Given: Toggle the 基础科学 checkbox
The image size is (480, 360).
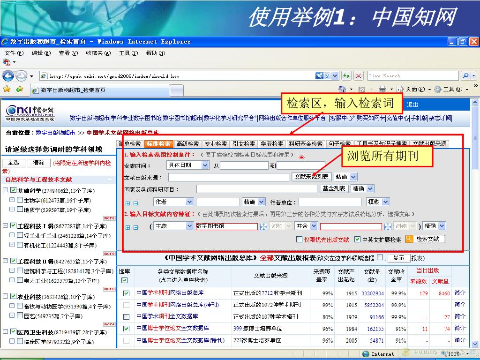Looking at the screenshot, I should [13, 190].
